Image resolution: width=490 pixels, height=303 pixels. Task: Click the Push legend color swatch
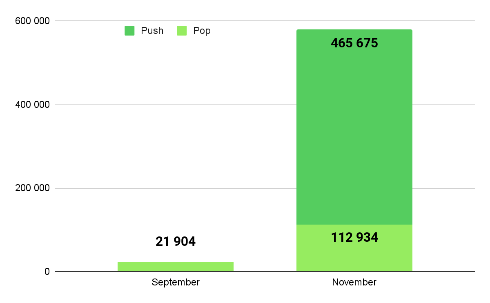tap(129, 31)
